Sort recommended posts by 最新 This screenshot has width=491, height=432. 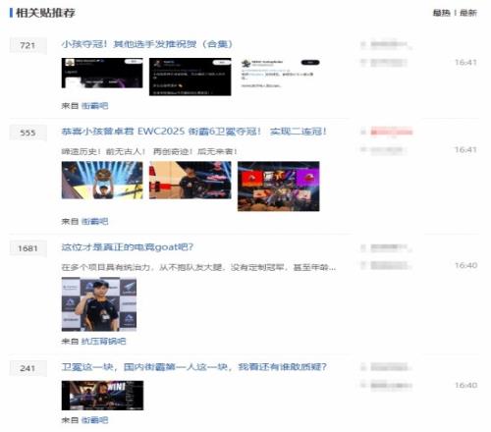[x=468, y=13]
